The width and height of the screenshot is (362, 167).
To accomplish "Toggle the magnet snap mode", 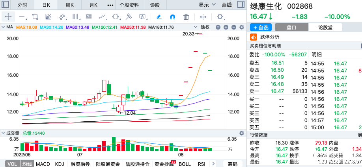I will tap(172, 17).
